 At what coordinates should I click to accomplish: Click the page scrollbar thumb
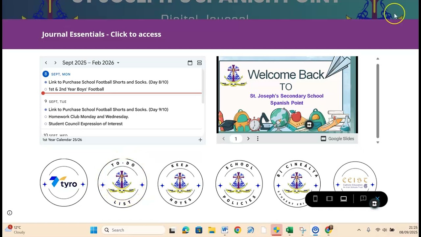coord(378,101)
